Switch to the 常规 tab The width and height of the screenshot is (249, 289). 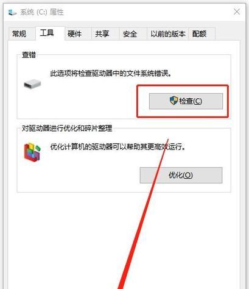click(19, 34)
